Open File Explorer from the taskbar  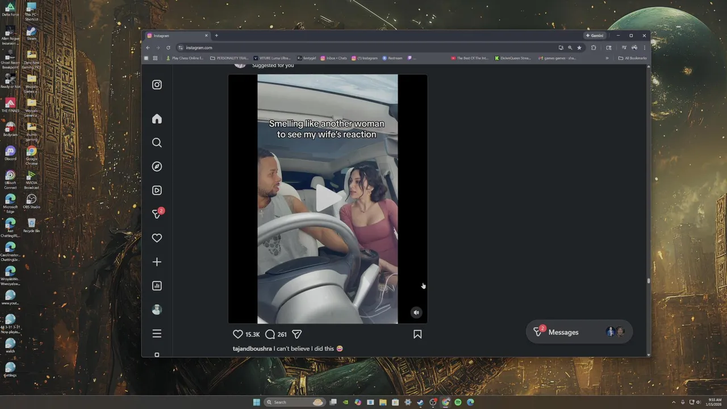tap(383, 402)
